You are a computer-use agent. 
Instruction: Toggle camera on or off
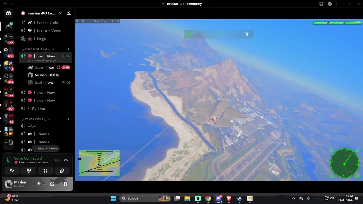coord(12,171)
